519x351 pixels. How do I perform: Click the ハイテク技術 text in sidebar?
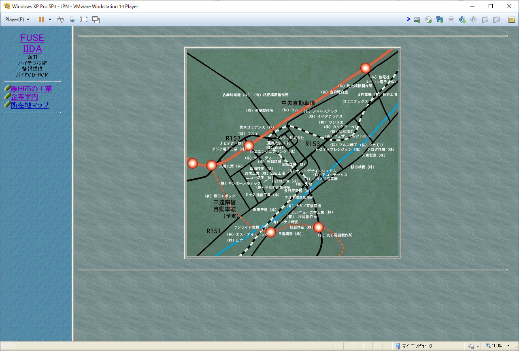click(x=32, y=63)
